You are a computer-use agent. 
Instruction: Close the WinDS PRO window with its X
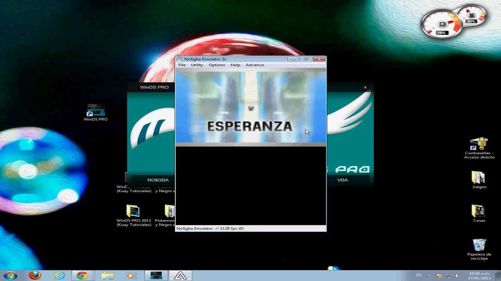coord(365,87)
